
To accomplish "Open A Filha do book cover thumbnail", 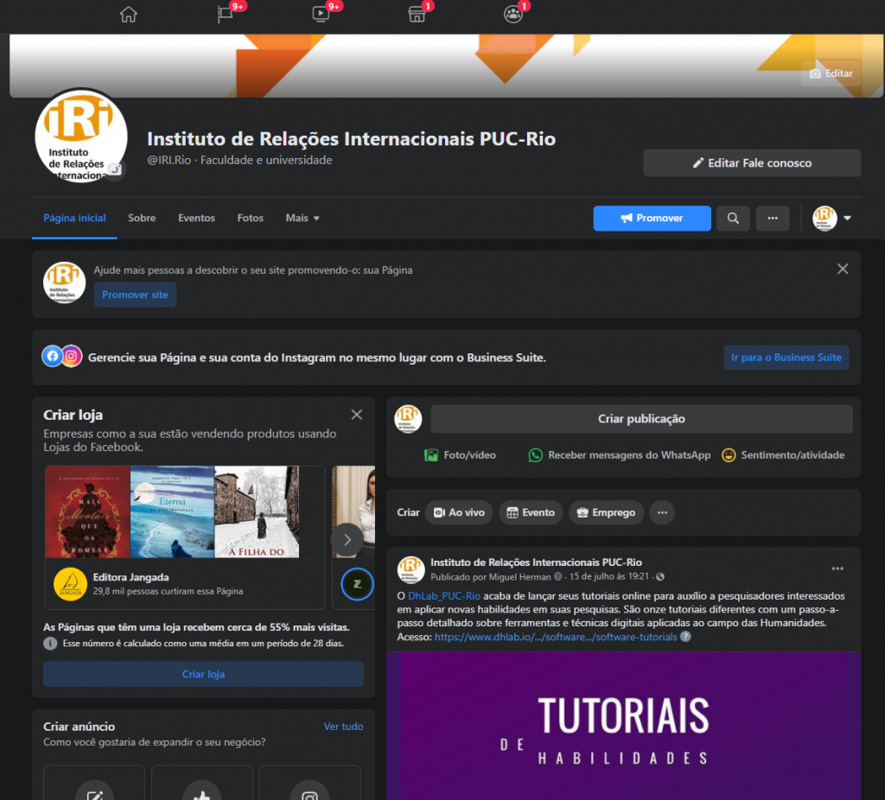I will [257, 511].
